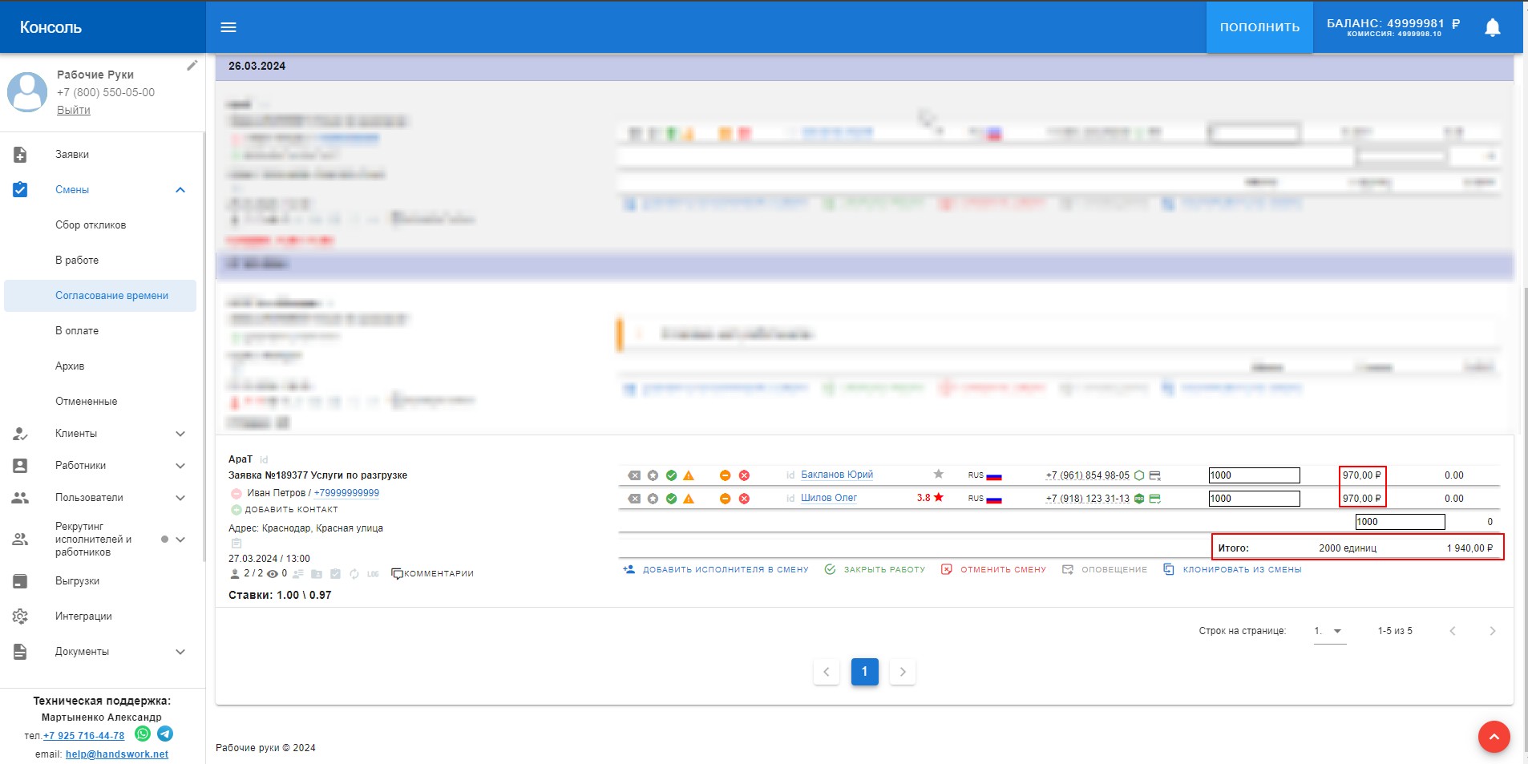Click ОТМЕНИТЬ СМЕНУ button

[993, 569]
